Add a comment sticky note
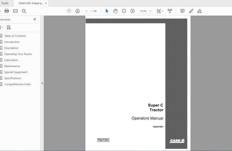232x151 pixels. coord(183,11)
